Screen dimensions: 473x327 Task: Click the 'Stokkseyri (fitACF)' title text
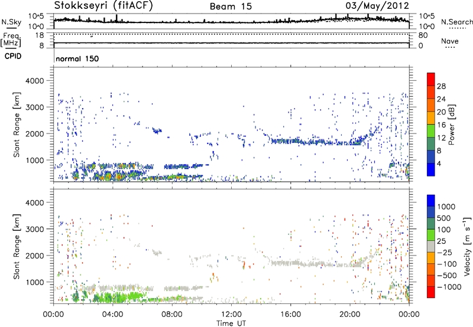pyautogui.click(x=104, y=6)
